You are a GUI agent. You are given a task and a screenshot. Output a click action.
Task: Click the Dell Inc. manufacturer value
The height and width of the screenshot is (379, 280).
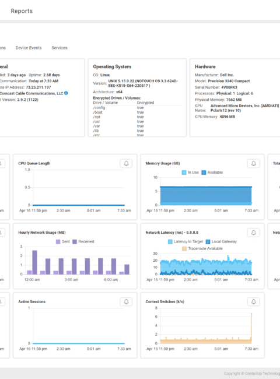click(x=227, y=75)
